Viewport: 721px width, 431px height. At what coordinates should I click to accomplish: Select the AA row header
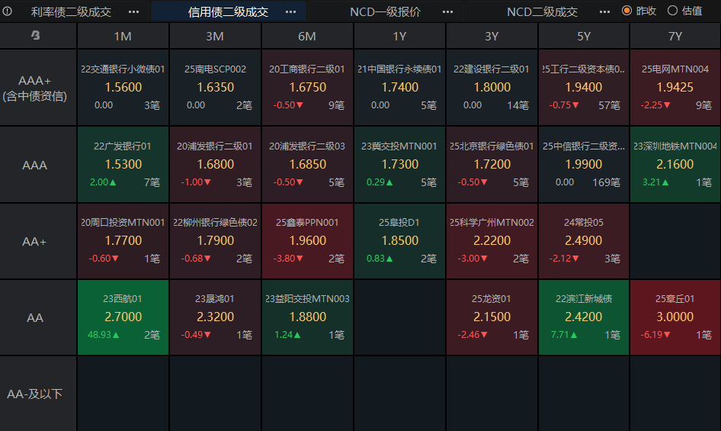(x=38, y=317)
